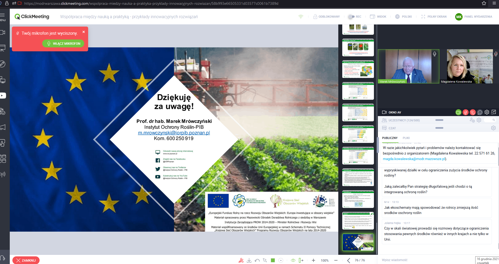Click the invite participant icon
The width and height of the screenshot is (499, 264).
[x=472, y=120]
